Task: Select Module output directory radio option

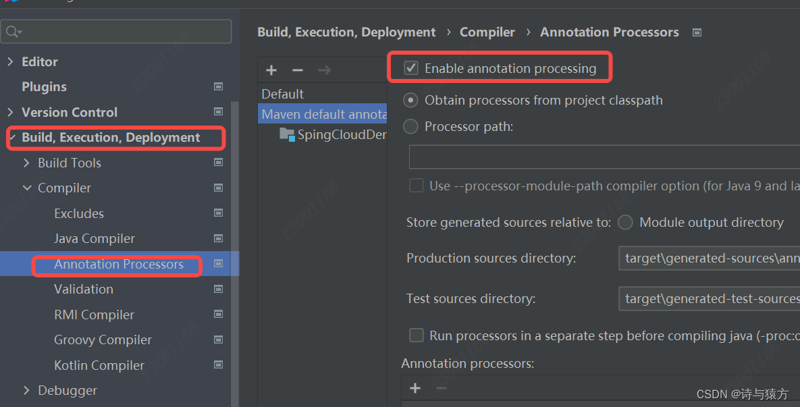Action: pyautogui.click(x=626, y=222)
